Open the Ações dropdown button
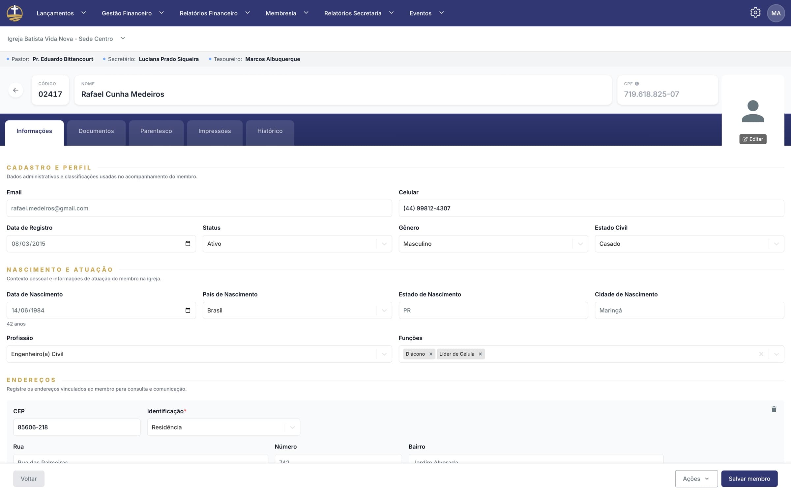The width and height of the screenshot is (791, 494). tap(696, 479)
